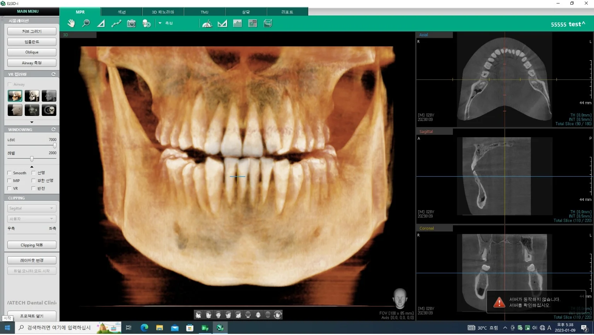Select the hand pan tool
Viewport: 594px width, 335px height.
point(71,24)
